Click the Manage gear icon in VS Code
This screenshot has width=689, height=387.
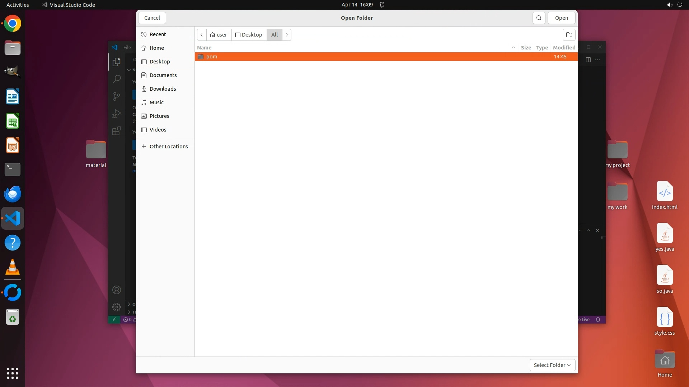tap(116, 307)
